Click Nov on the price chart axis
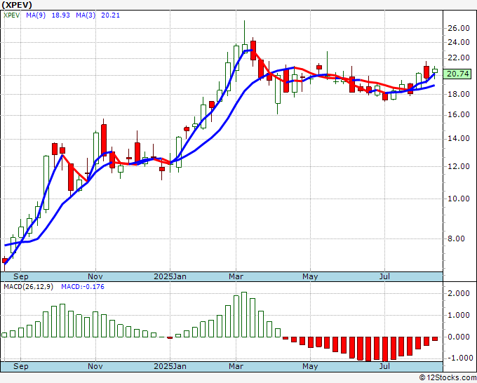Viewport: 477px width, 383px height. 95,276
